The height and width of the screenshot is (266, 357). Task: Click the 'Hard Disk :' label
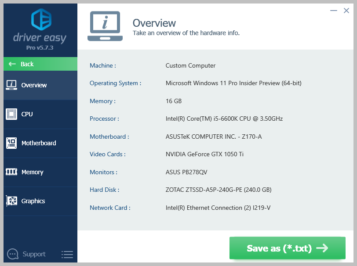(x=105, y=190)
